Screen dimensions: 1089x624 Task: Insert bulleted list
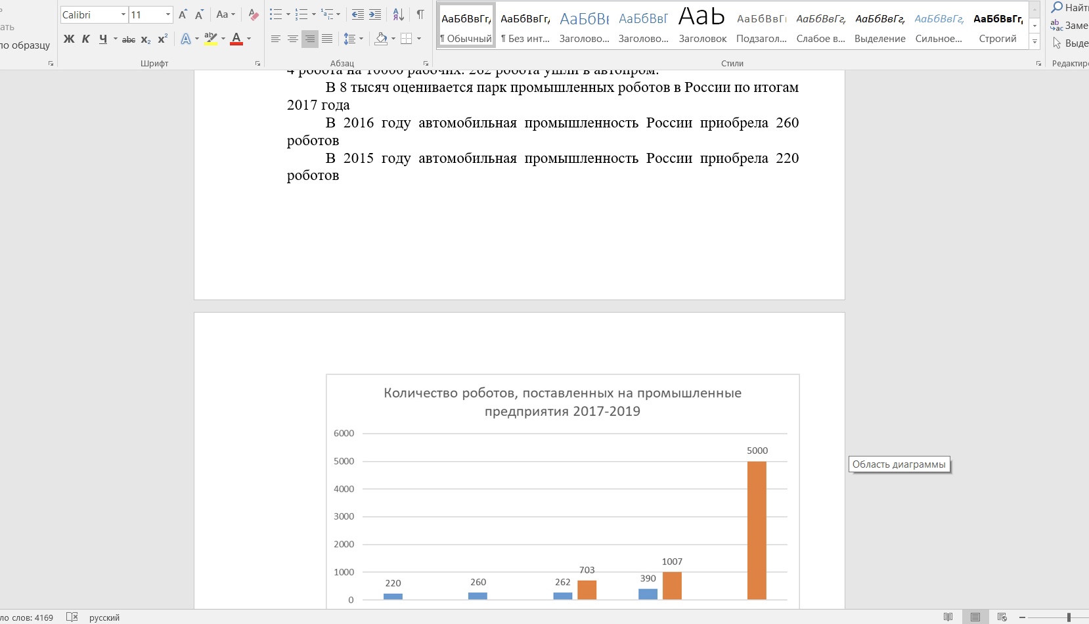(x=276, y=14)
